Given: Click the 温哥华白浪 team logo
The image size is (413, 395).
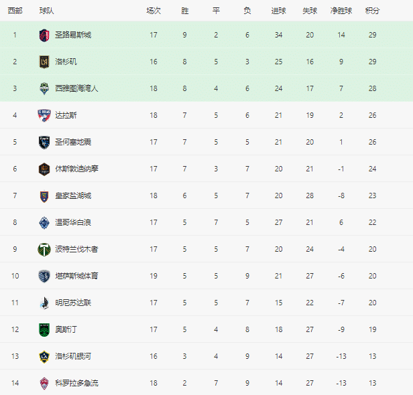Looking at the screenshot, I should click(x=44, y=222).
